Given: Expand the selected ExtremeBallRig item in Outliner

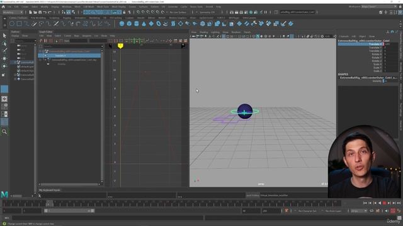Looking at the screenshot, I should click(x=15, y=62).
